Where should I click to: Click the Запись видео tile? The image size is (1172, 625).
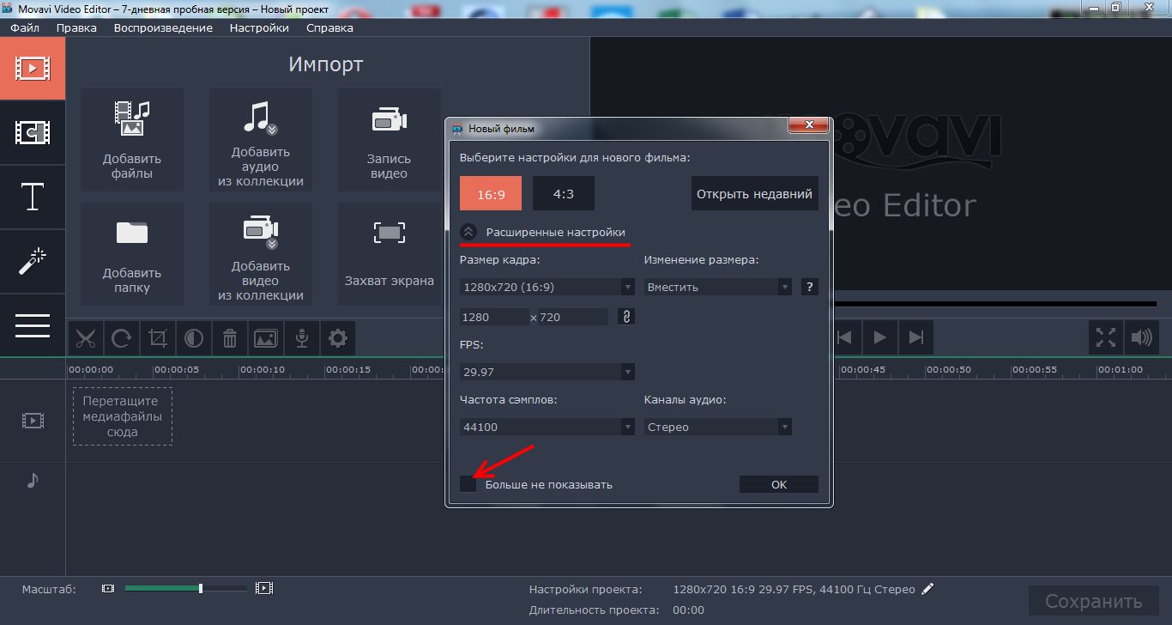coord(390,139)
